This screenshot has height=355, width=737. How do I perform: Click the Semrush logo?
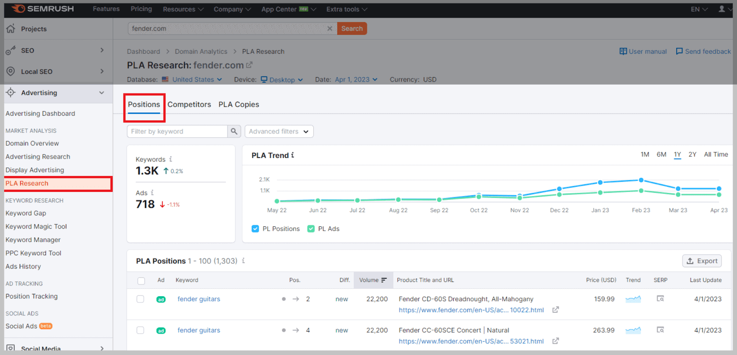(x=42, y=9)
